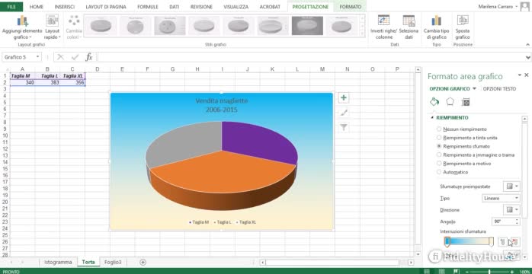Click the green plus chart elements button
Viewport: 532px width, 274px height.
point(344,98)
